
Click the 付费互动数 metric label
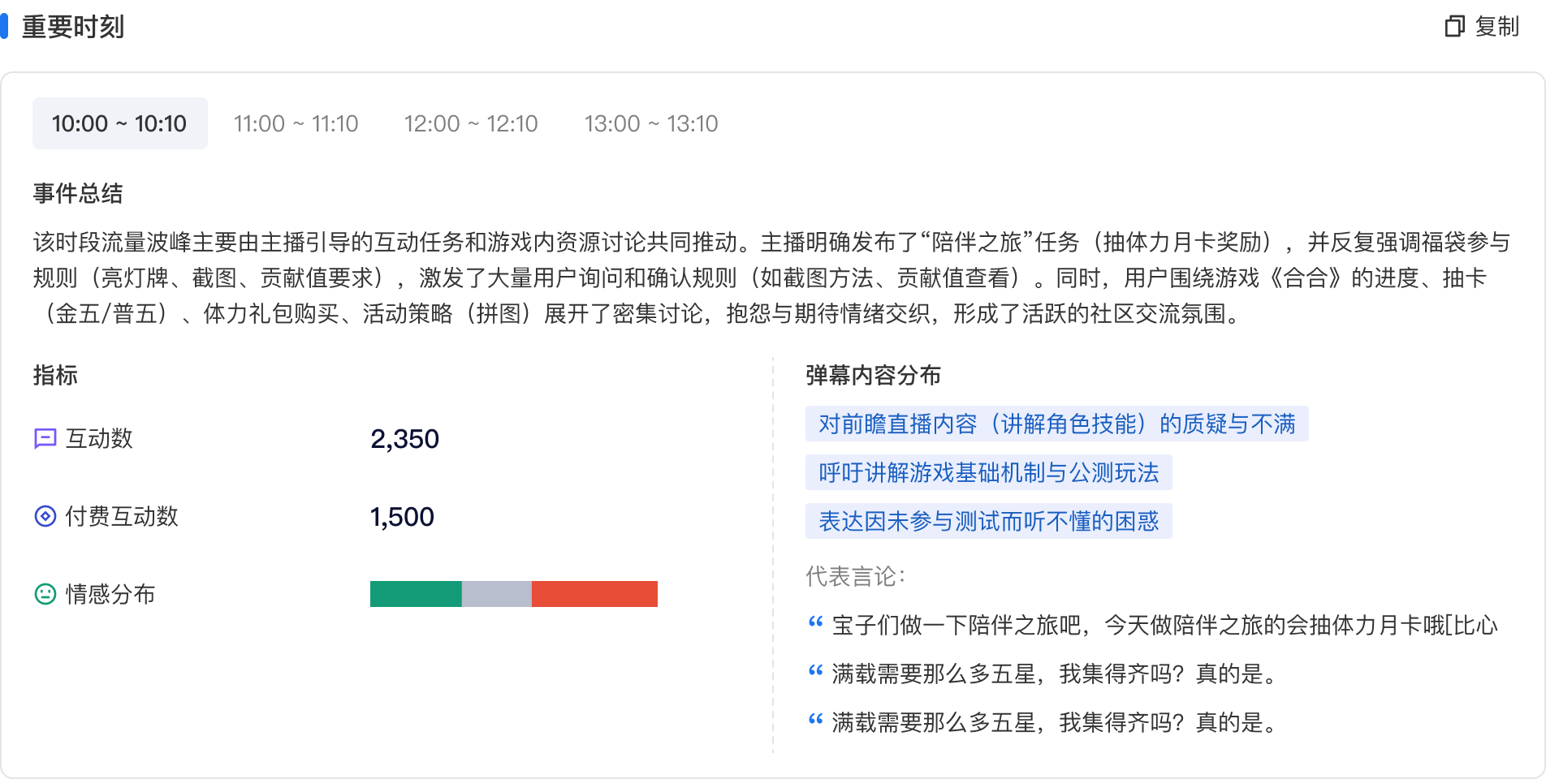tap(122, 516)
